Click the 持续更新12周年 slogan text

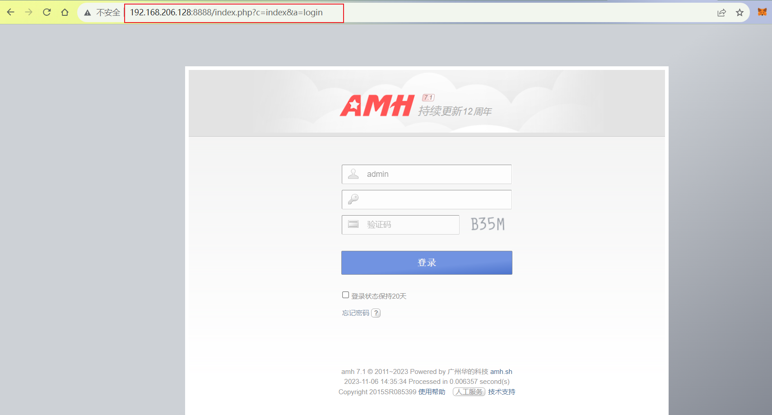455,111
